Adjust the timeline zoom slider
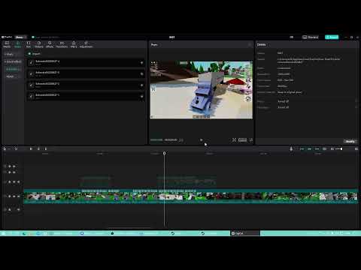This screenshot has height=270, width=361. point(339,148)
